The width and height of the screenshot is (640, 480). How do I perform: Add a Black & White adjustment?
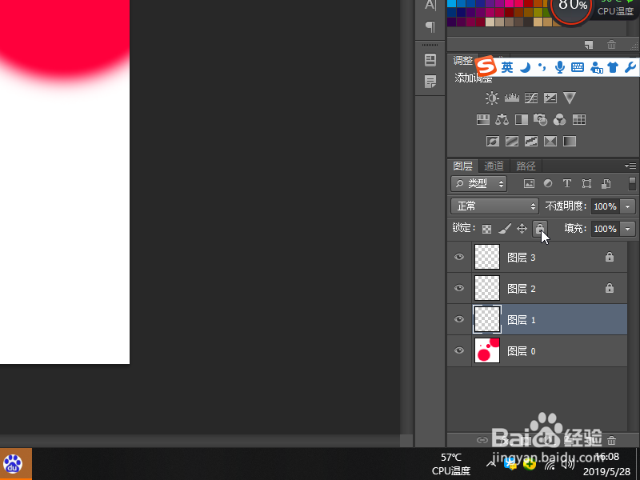[522, 119]
